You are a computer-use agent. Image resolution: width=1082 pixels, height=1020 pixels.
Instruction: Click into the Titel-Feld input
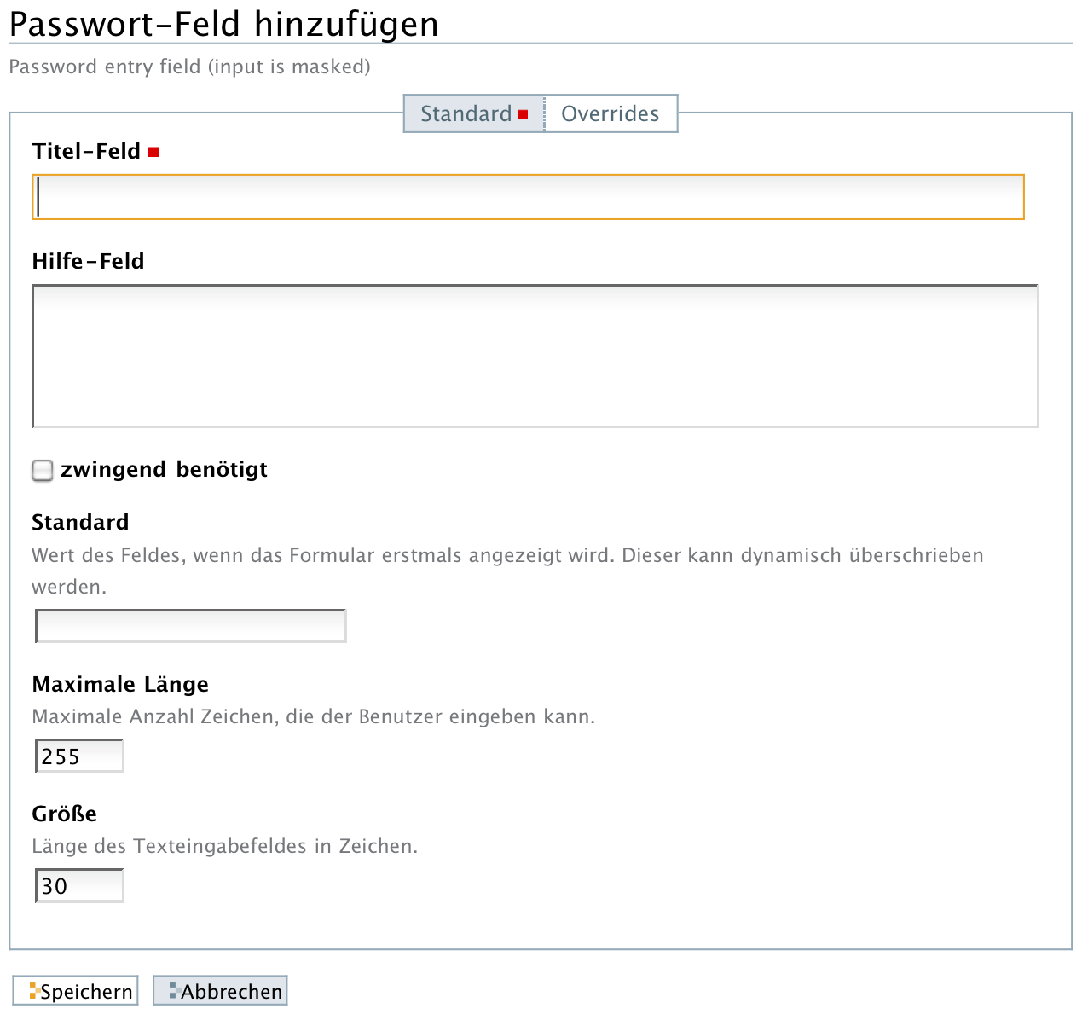pos(528,197)
